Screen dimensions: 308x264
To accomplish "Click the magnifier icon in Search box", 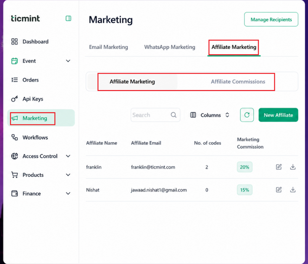I will (x=174, y=115).
